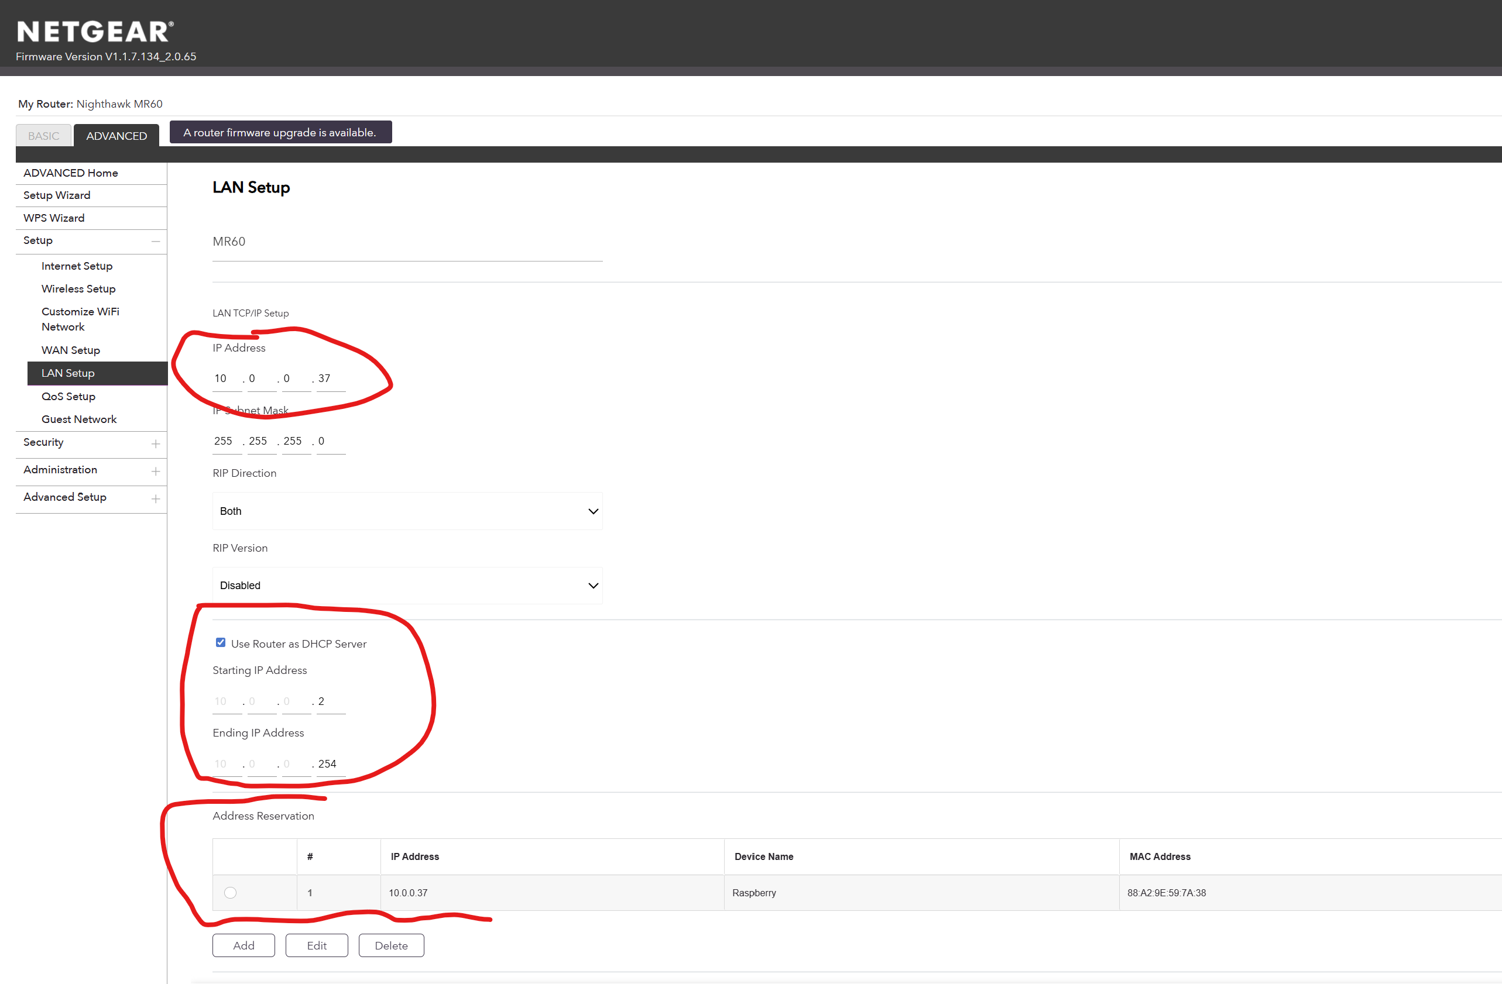Toggle Use Router as DHCP Server checkbox
Screen dimensions: 1502x984
click(x=220, y=642)
